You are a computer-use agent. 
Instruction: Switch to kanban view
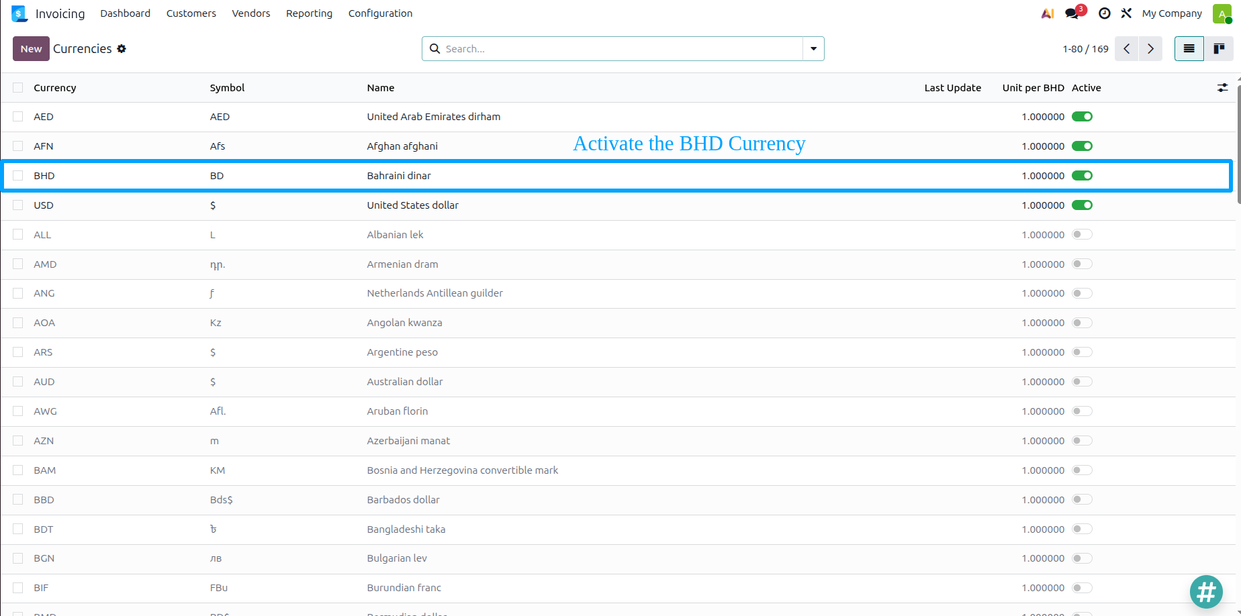(x=1219, y=49)
